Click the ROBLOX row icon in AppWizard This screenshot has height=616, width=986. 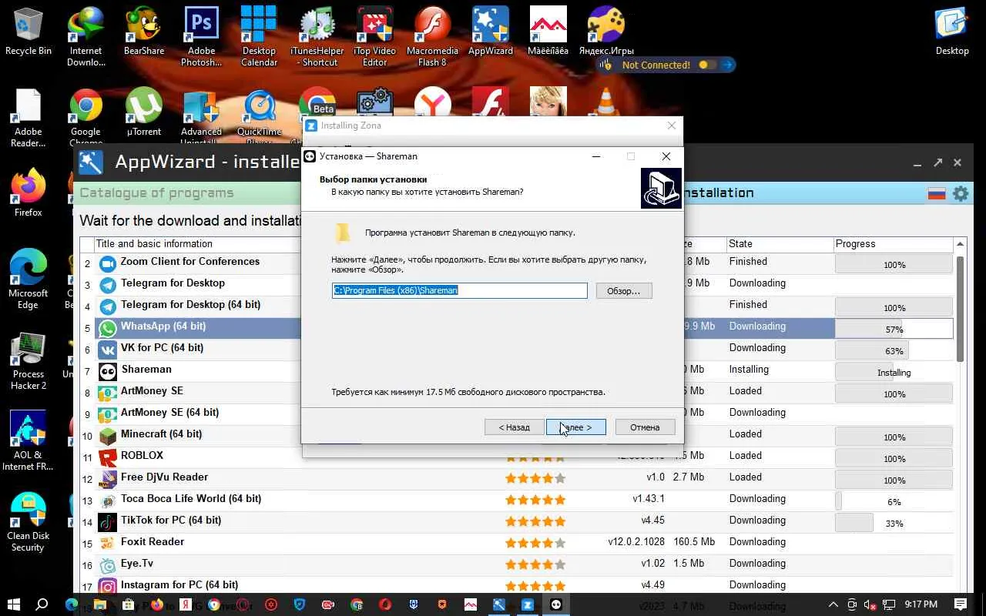click(108, 457)
